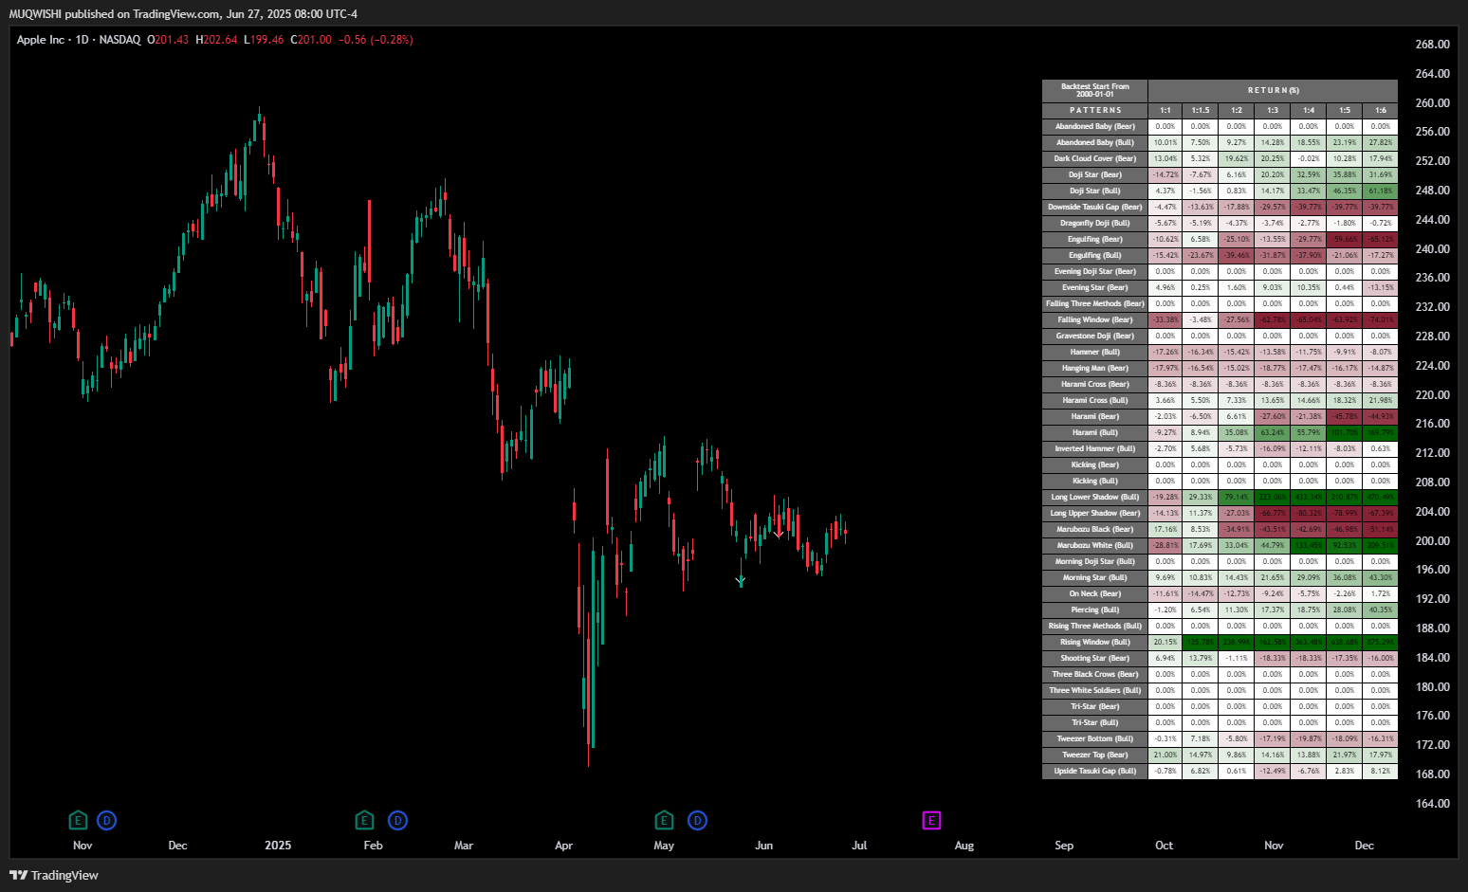Select the dividend D marker near May
1468x892 pixels.
coord(698,821)
